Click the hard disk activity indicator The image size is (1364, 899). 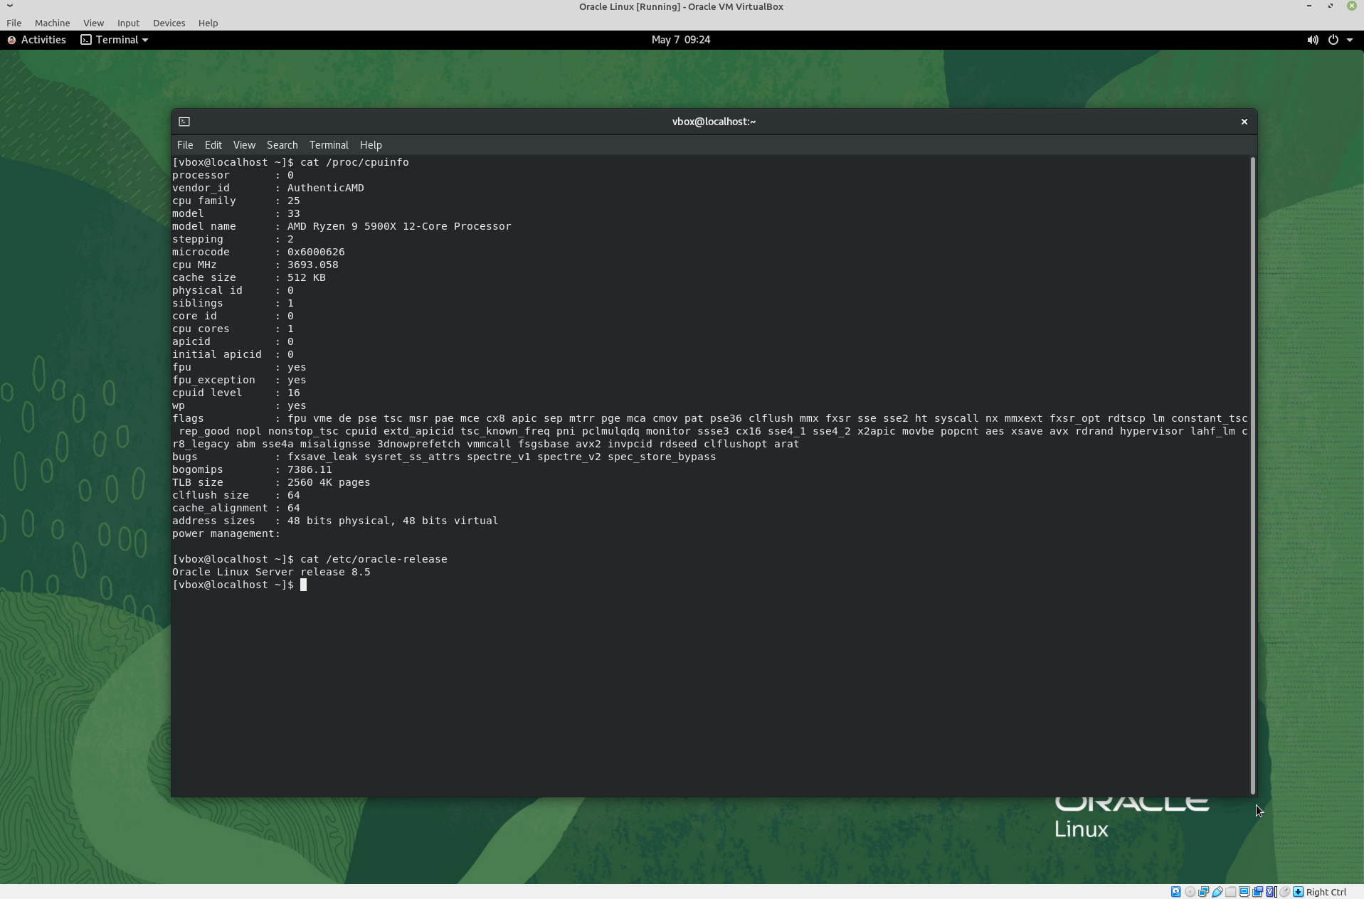pyautogui.click(x=1176, y=892)
